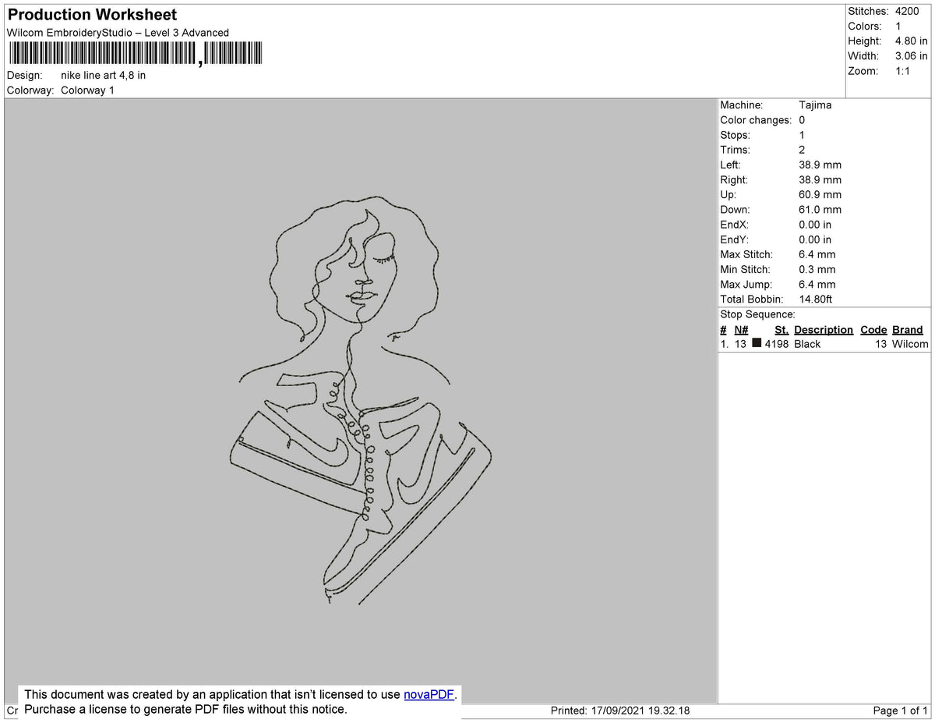Screen dimensions: 935x723
Task: Click the N# column header
Action: [x=740, y=329]
